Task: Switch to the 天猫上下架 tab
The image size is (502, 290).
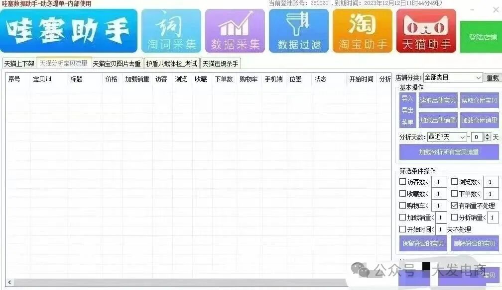Action: point(18,63)
